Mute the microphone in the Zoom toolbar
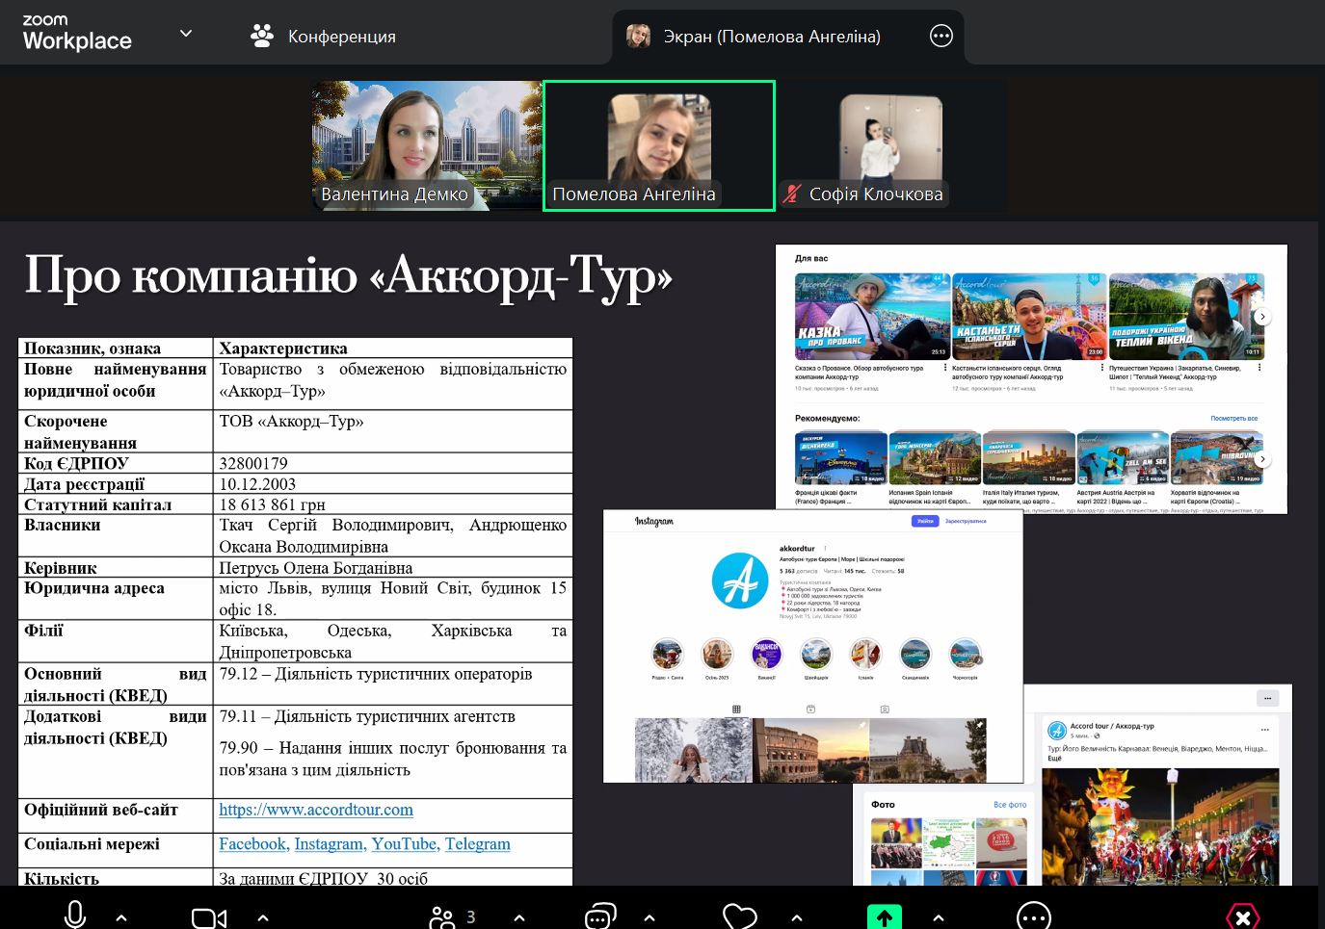1325x929 pixels. 75,916
